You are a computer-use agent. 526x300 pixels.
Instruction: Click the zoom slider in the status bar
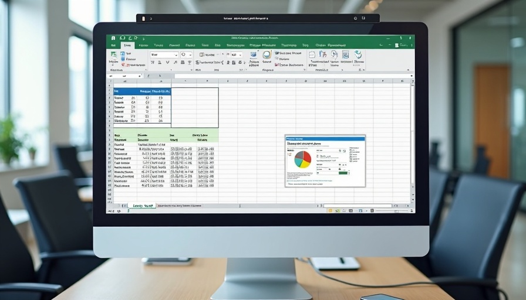(391, 211)
